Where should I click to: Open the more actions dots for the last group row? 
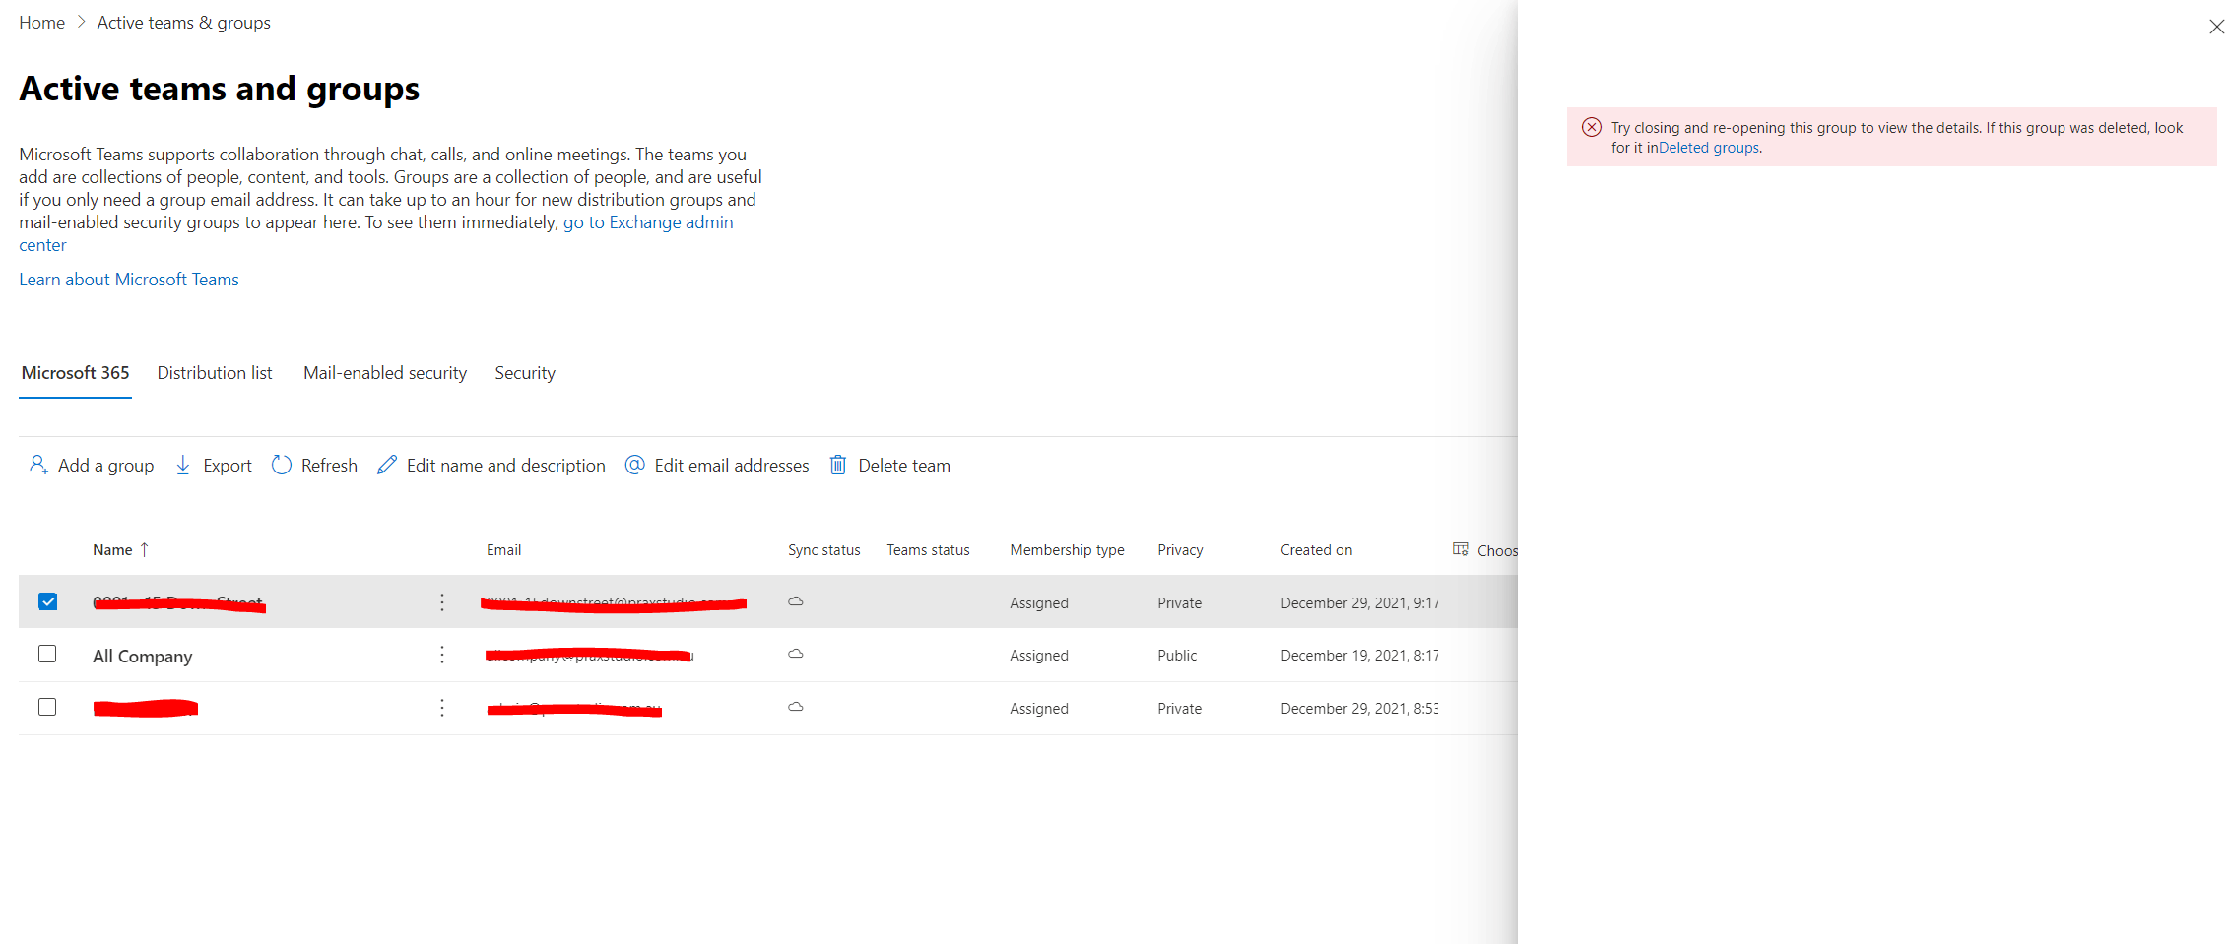442,708
